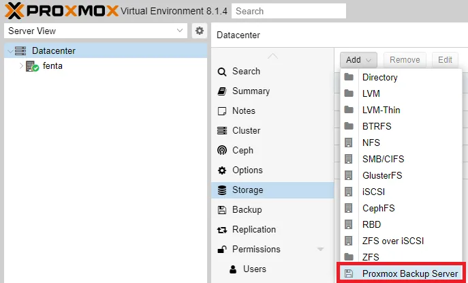The image size is (468, 283).
Task: Click the NFS building icon
Action: (349, 143)
